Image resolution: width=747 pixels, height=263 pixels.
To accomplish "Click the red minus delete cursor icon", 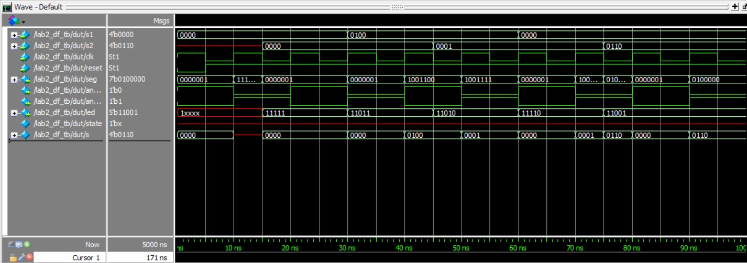I will coord(29,257).
